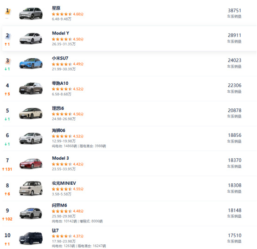Click the 38751 sales figure

[235, 11]
